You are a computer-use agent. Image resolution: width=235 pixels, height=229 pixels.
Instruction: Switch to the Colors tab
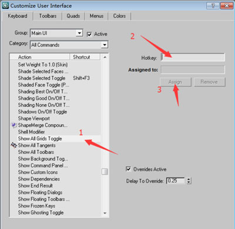tap(119, 16)
